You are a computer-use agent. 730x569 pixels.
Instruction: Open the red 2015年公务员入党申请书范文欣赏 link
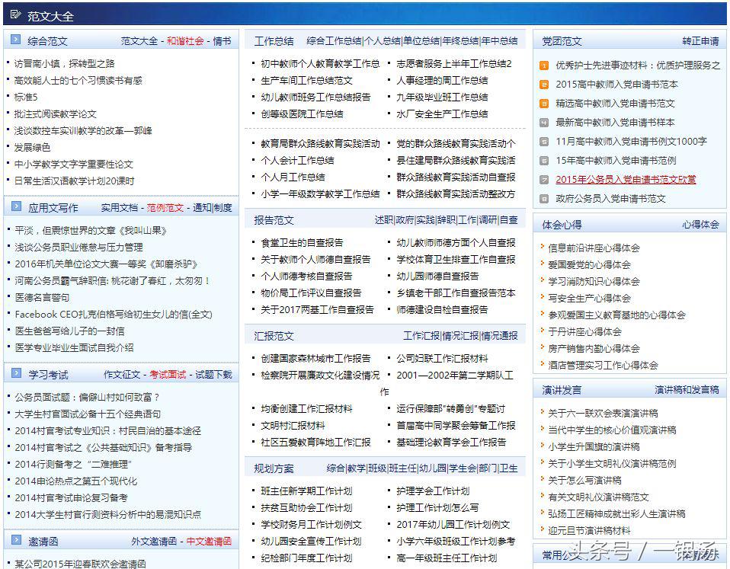point(626,180)
